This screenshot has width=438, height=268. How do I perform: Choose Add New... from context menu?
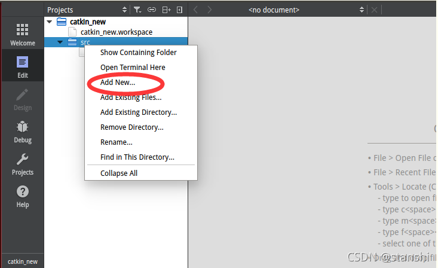(x=118, y=82)
